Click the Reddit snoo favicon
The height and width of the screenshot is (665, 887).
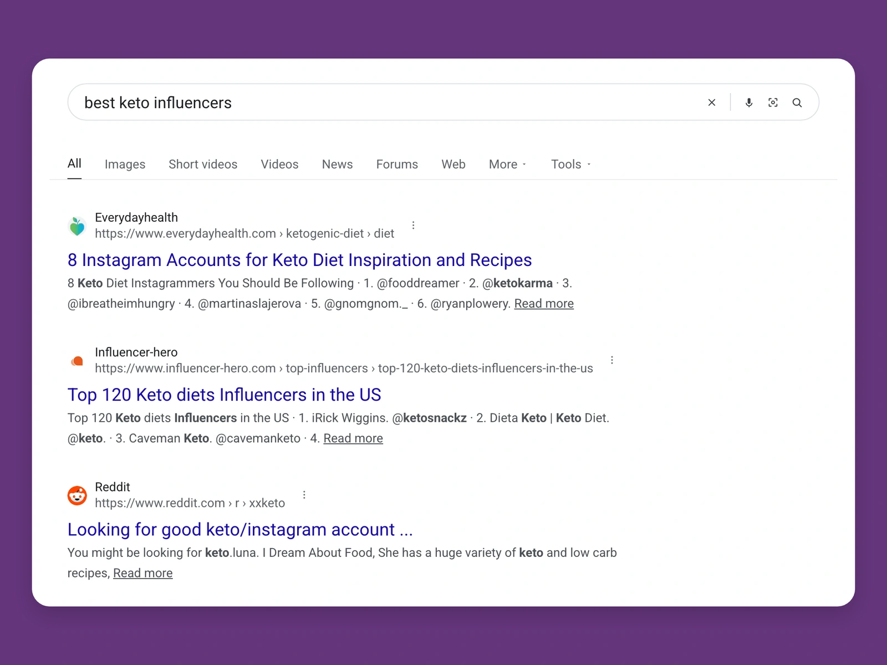coord(77,495)
